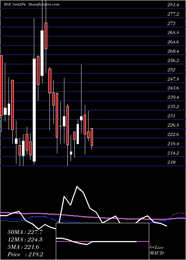Click the 281.4 price axis label

click(x=173, y=5)
